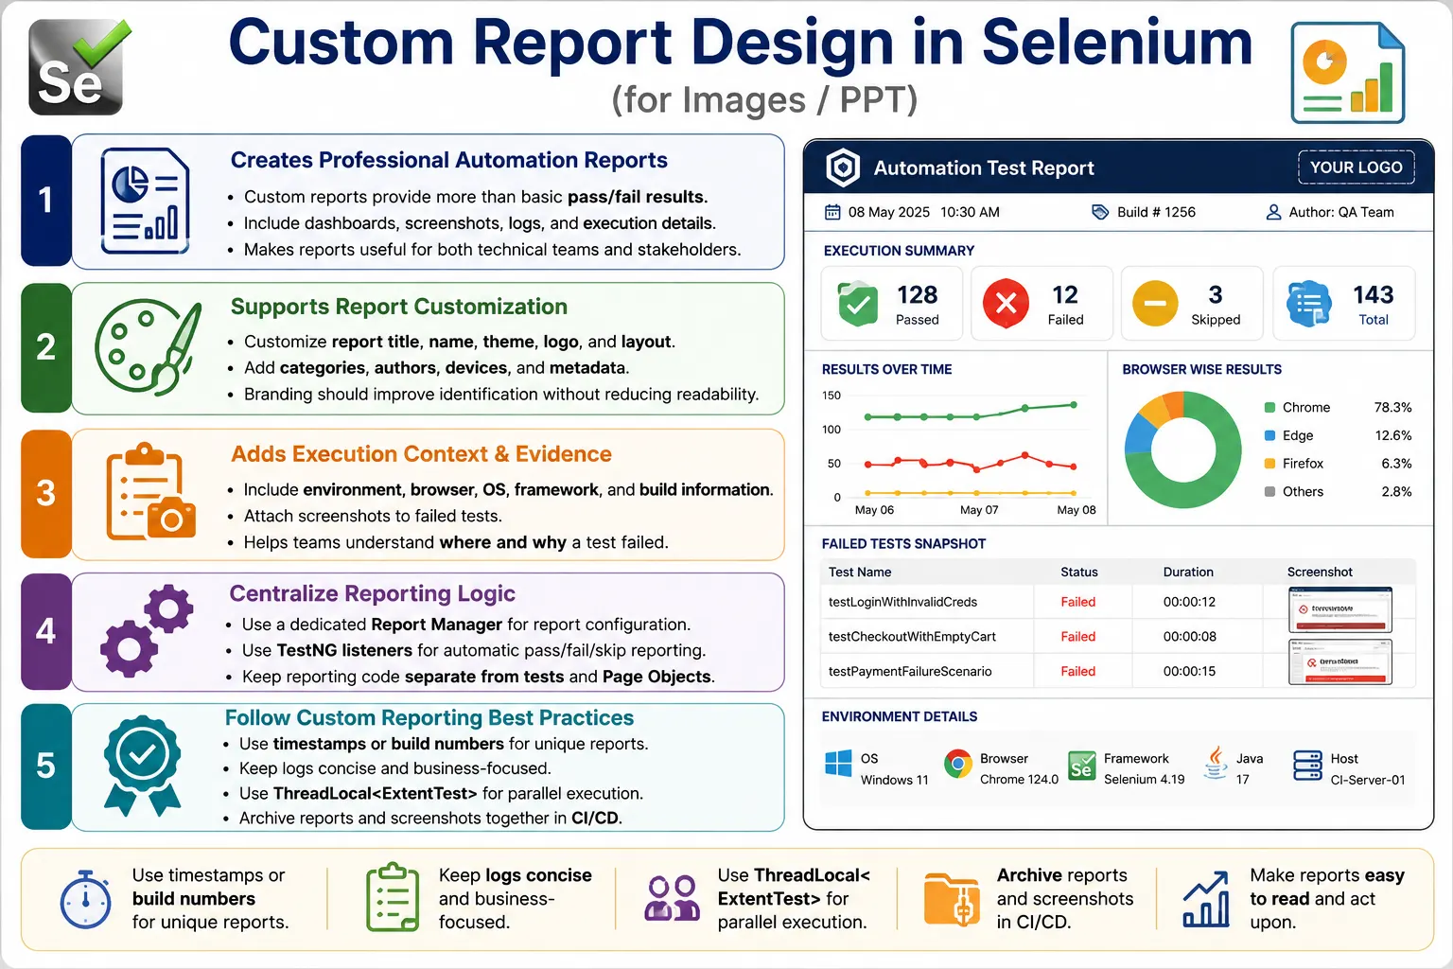Click the Chrome green legend swatch

[x=1270, y=408]
